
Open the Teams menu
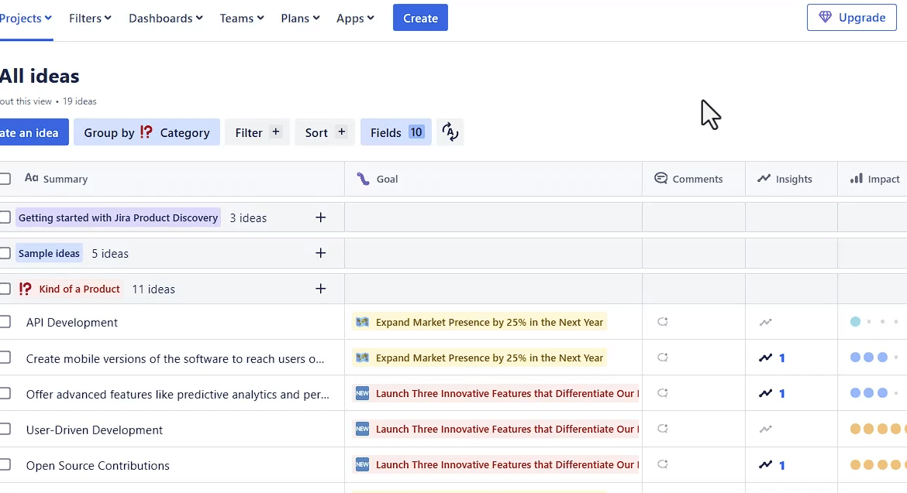pyautogui.click(x=242, y=18)
